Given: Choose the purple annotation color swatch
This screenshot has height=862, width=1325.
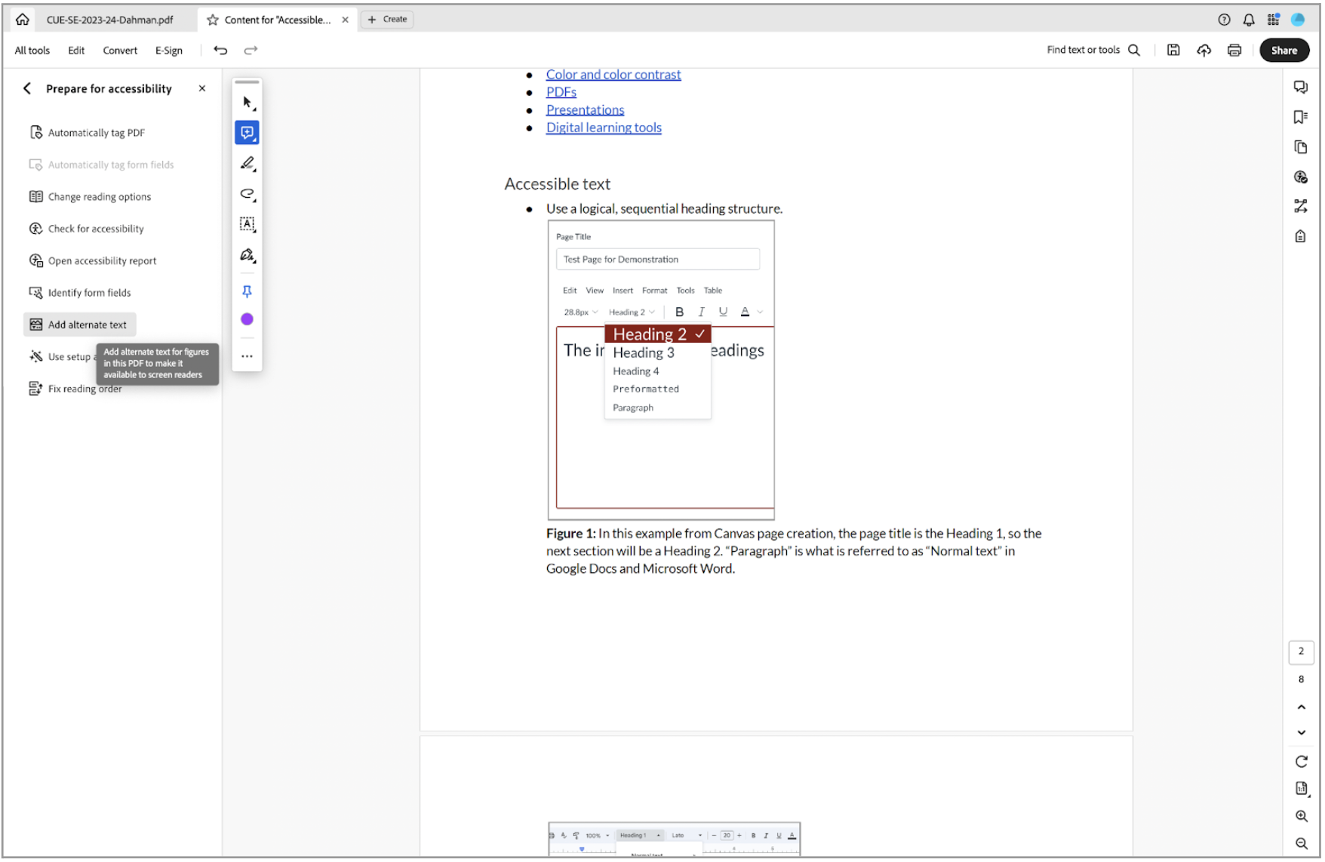Looking at the screenshot, I should click(x=247, y=319).
